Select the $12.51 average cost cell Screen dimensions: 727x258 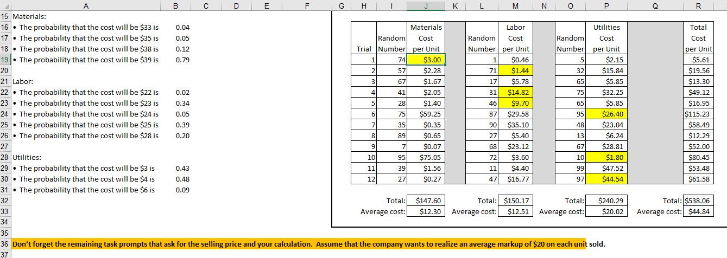(x=515, y=211)
